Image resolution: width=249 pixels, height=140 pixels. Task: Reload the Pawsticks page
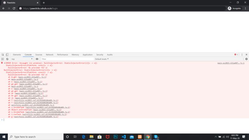pyautogui.click(x=14, y=8)
